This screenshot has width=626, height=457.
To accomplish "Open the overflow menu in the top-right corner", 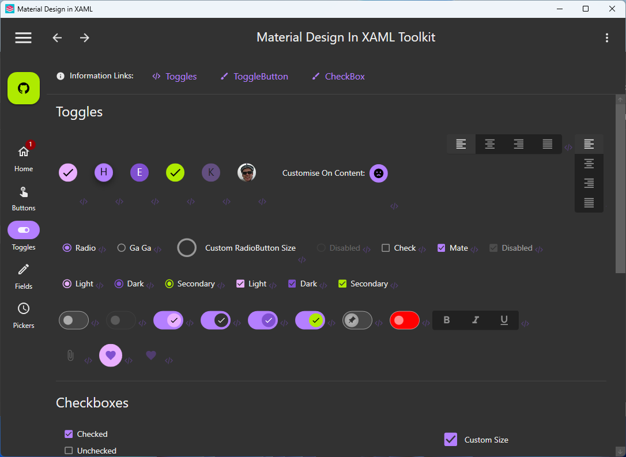I will point(607,37).
